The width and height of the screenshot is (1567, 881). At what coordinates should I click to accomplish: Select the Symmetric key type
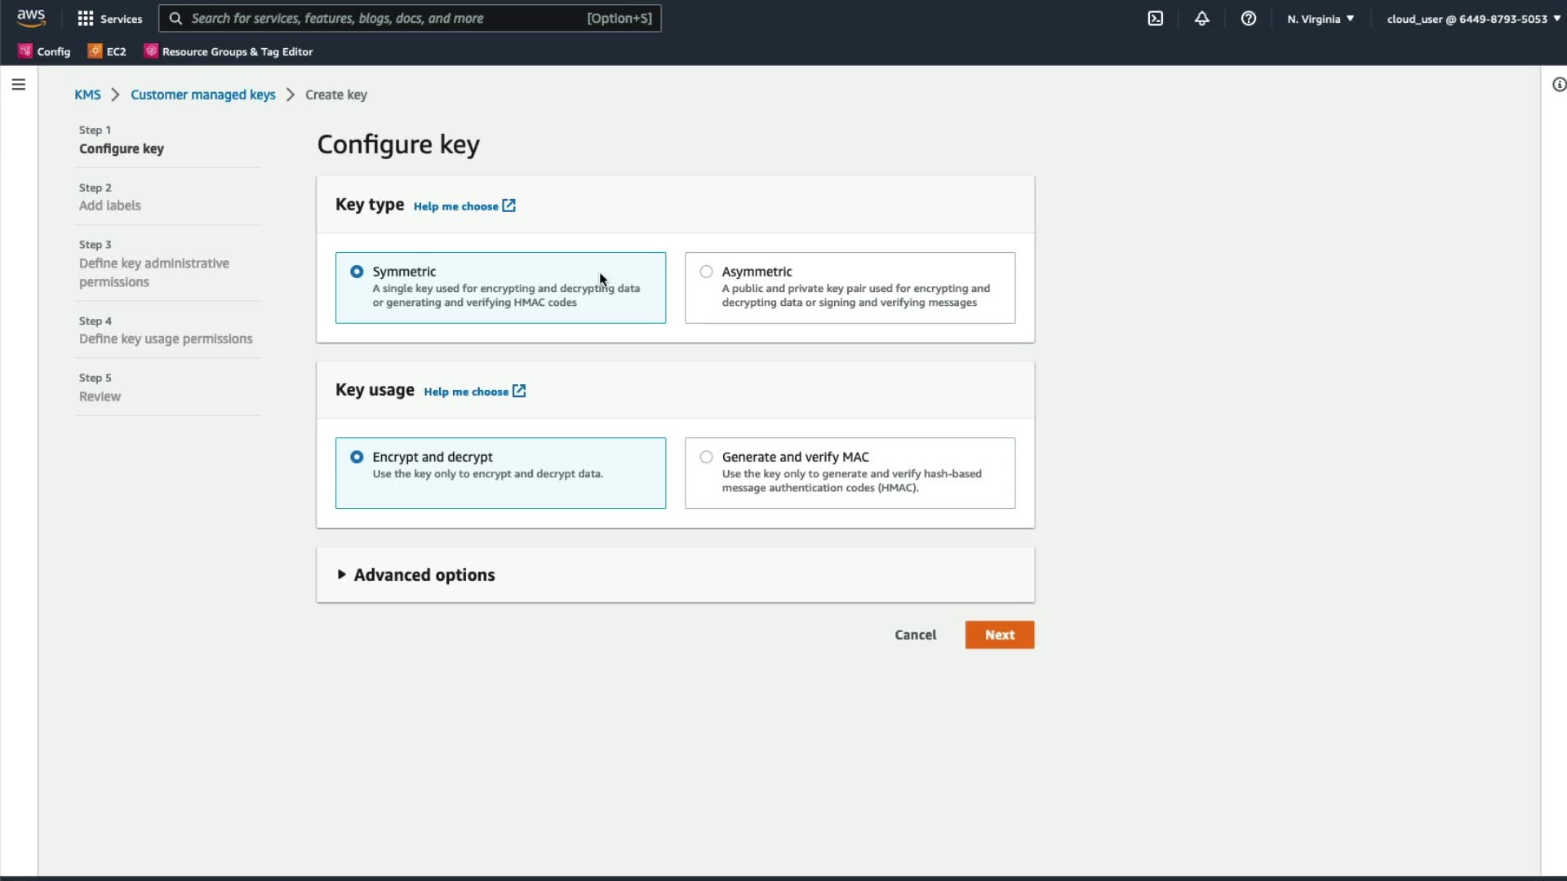[357, 272]
